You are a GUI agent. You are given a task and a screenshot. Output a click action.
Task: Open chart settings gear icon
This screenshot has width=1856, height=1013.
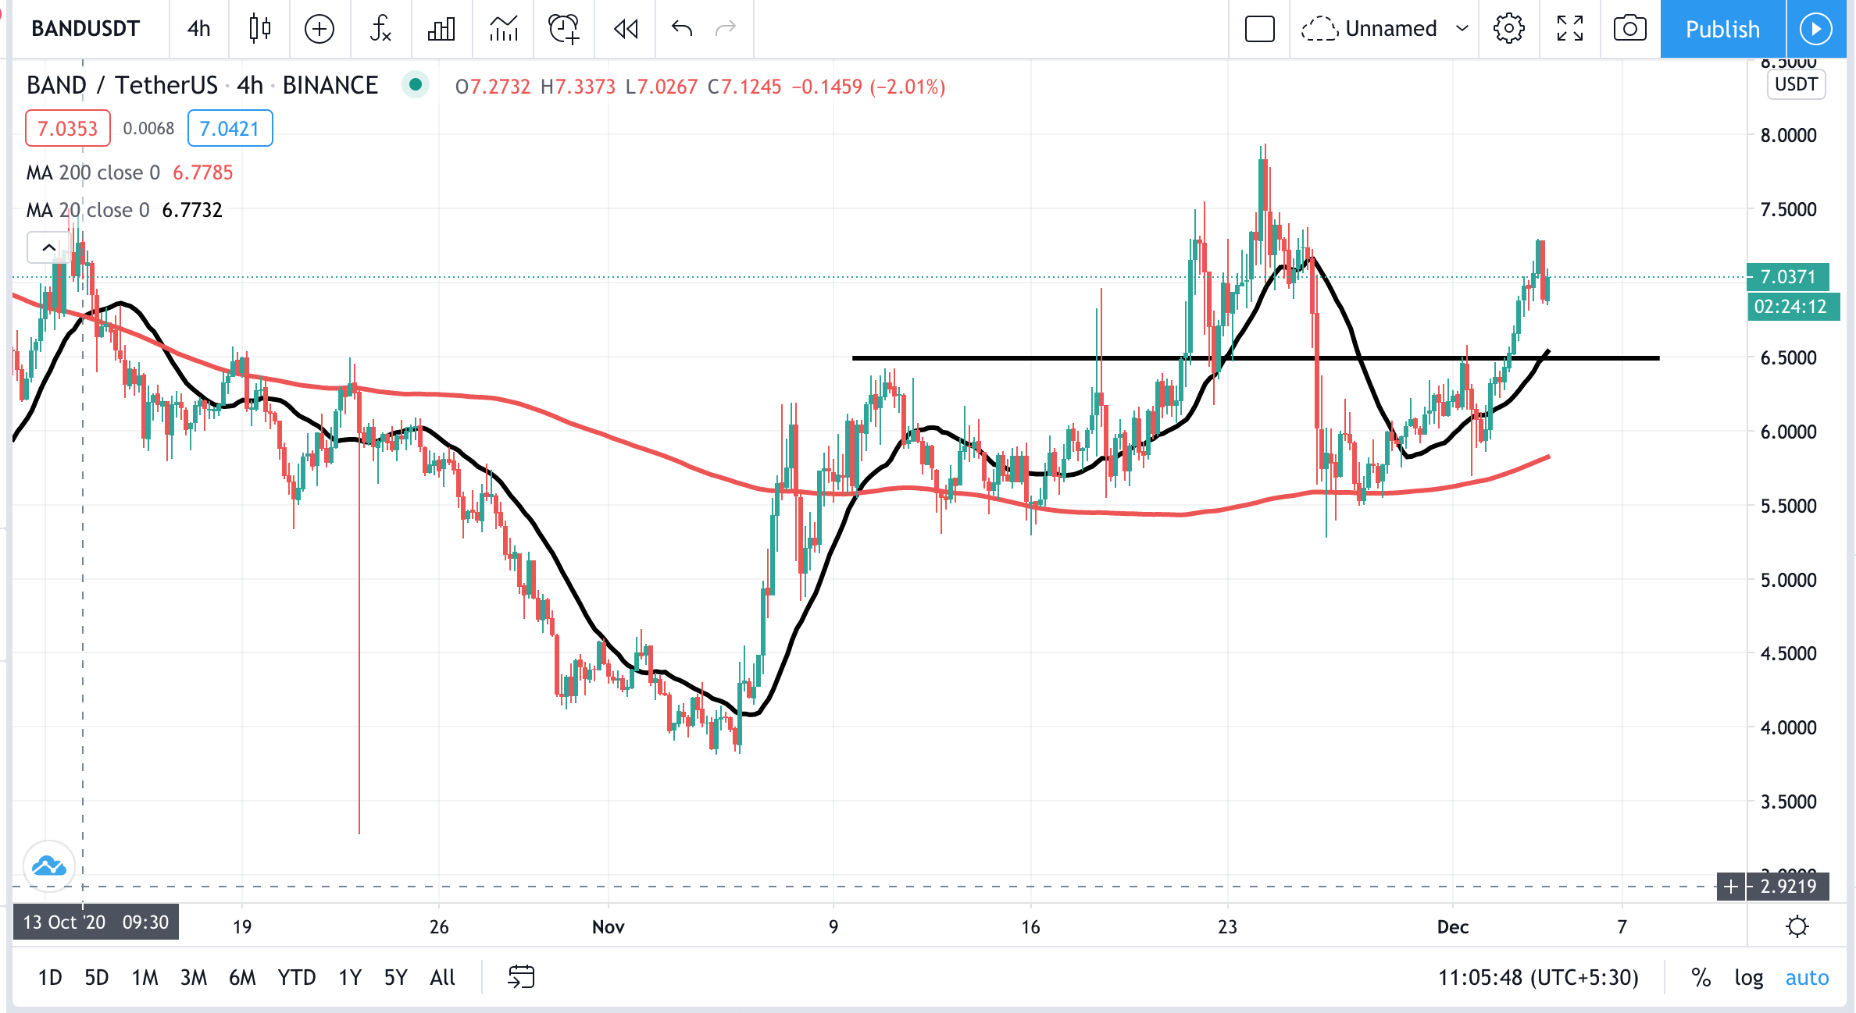pos(1508,29)
